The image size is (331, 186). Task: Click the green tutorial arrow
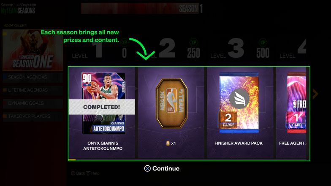click(x=143, y=49)
